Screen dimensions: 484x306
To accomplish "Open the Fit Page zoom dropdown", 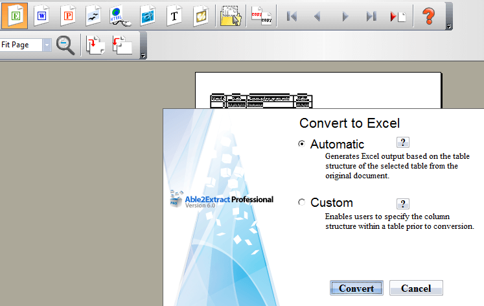I will [47, 45].
